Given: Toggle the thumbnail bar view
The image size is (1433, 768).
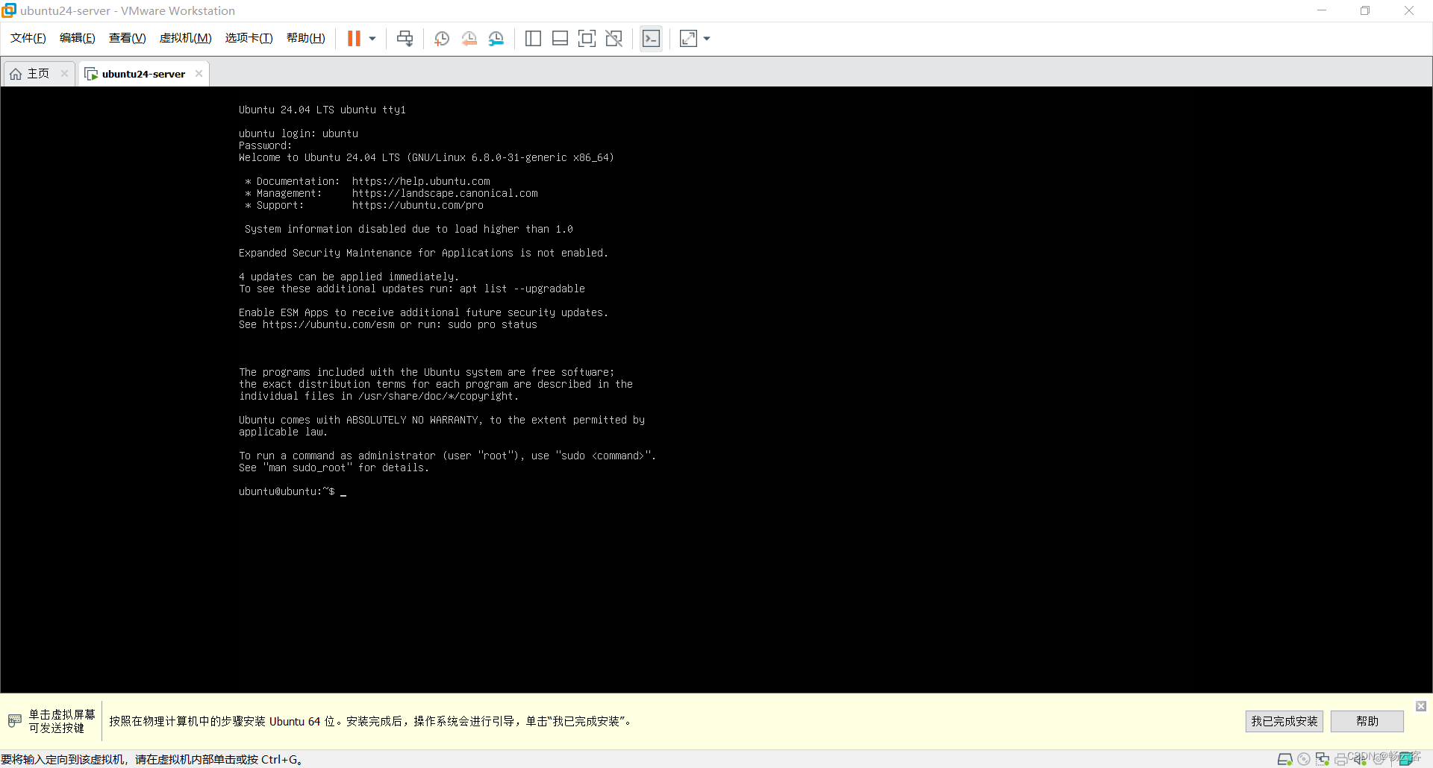Looking at the screenshot, I should click(560, 39).
